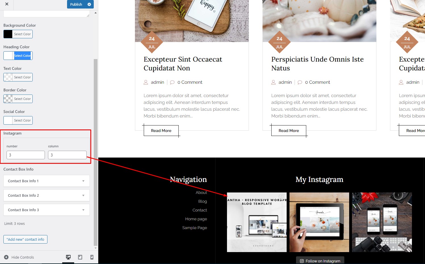Click the featured image on Perspiciatis post
Viewport: 425px width, 264px height.
click(x=319, y=21)
